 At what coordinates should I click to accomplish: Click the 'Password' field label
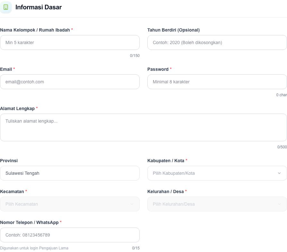(158, 69)
